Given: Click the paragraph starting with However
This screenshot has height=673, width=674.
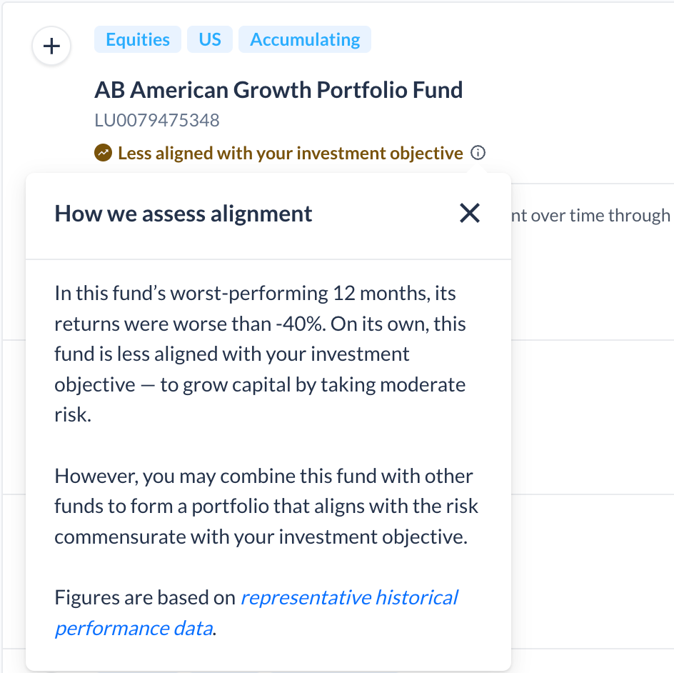Looking at the screenshot, I should coord(266,507).
